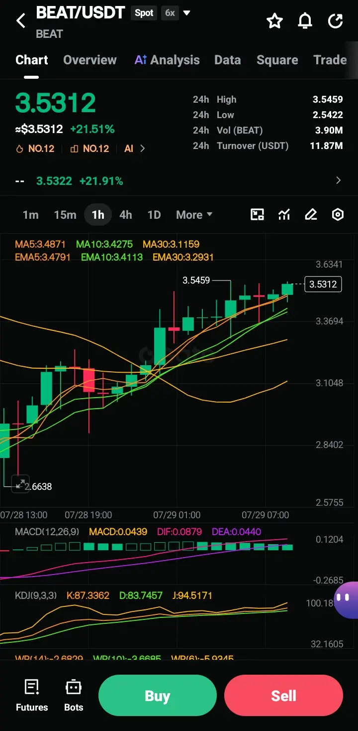Tap the MACD(12,26,9) indicator title
Viewport: 358px width, 731px height.
[x=47, y=532]
